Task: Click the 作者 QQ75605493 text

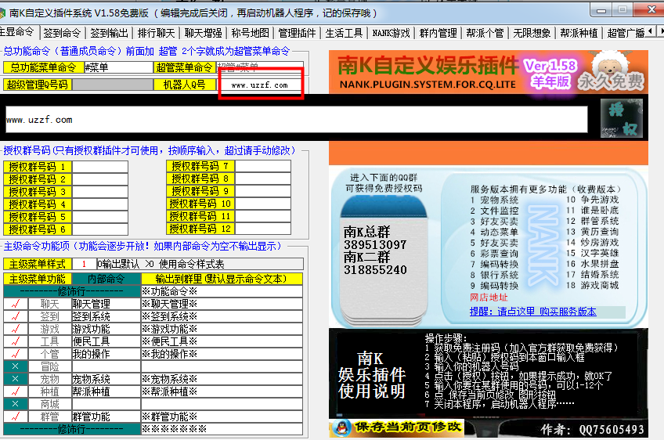Action: tap(592, 429)
